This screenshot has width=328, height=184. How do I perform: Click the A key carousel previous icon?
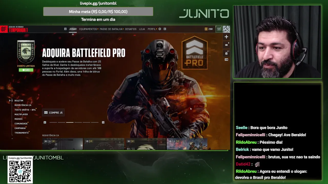45,122
